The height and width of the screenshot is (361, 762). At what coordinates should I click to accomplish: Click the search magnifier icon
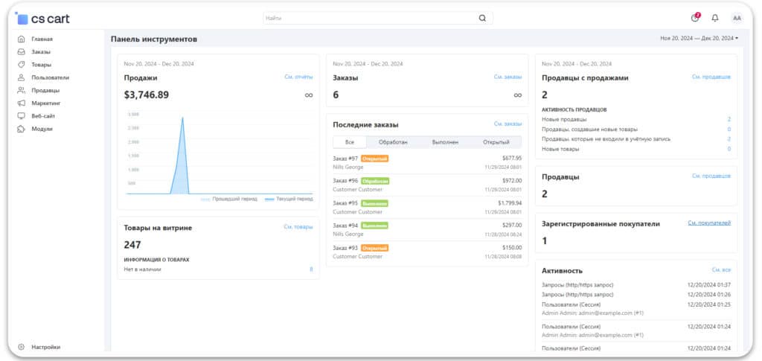(482, 18)
